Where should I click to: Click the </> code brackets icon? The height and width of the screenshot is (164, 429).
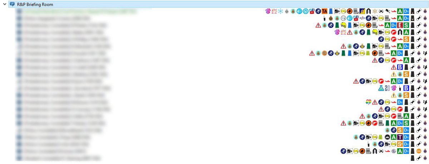point(362,18)
